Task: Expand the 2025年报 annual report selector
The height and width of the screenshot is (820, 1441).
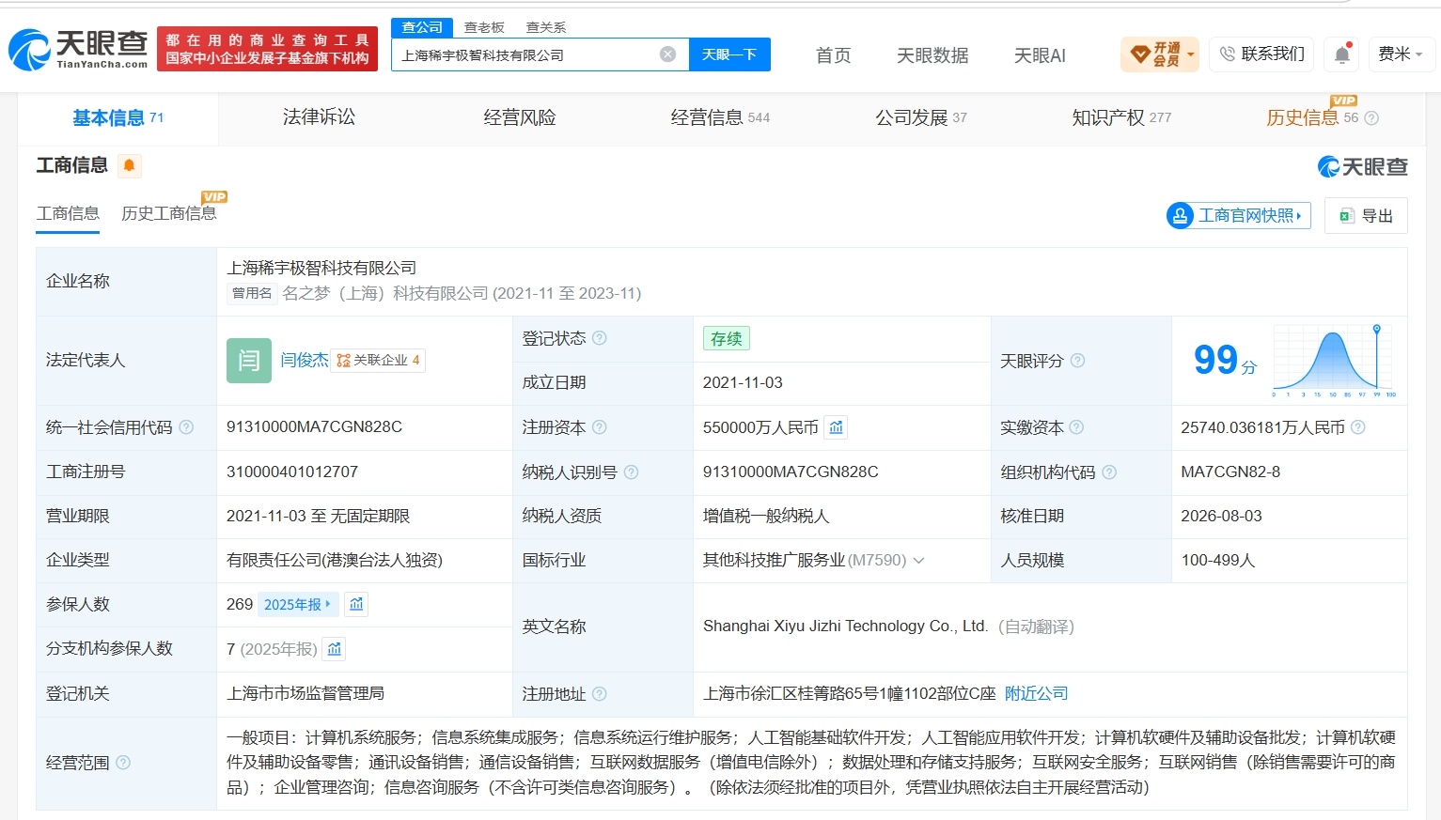Action: point(297,604)
